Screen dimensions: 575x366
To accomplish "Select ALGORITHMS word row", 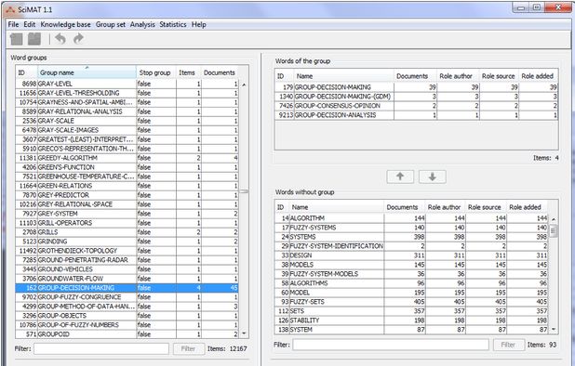I will (x=411, y=283).
